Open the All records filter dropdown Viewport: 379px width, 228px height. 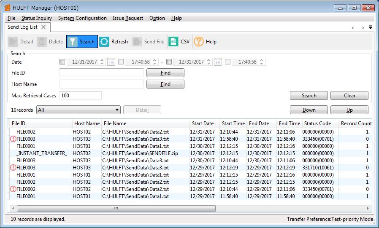point(79,110)
